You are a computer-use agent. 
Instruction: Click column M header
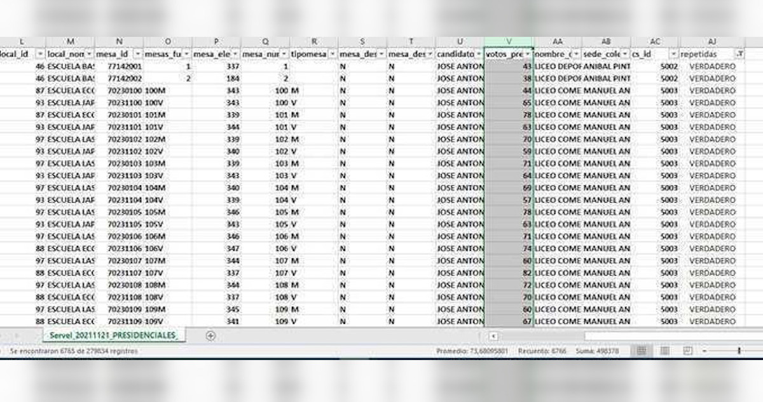click(x=70, y=42)
